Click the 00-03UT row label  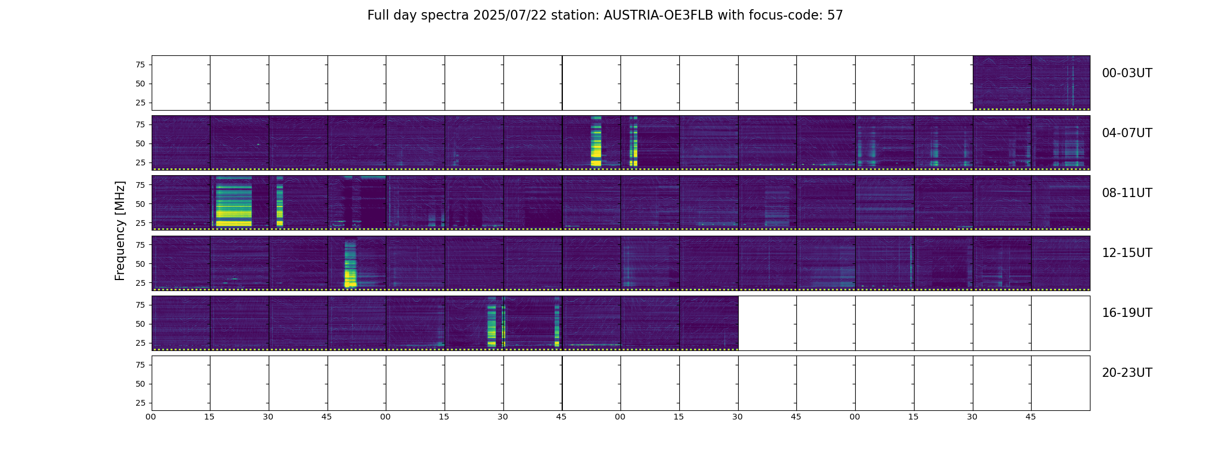point(1127,73)
